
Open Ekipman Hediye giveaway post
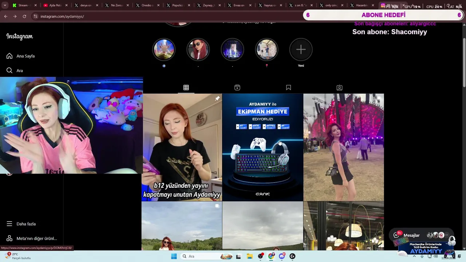click(262, 147)
